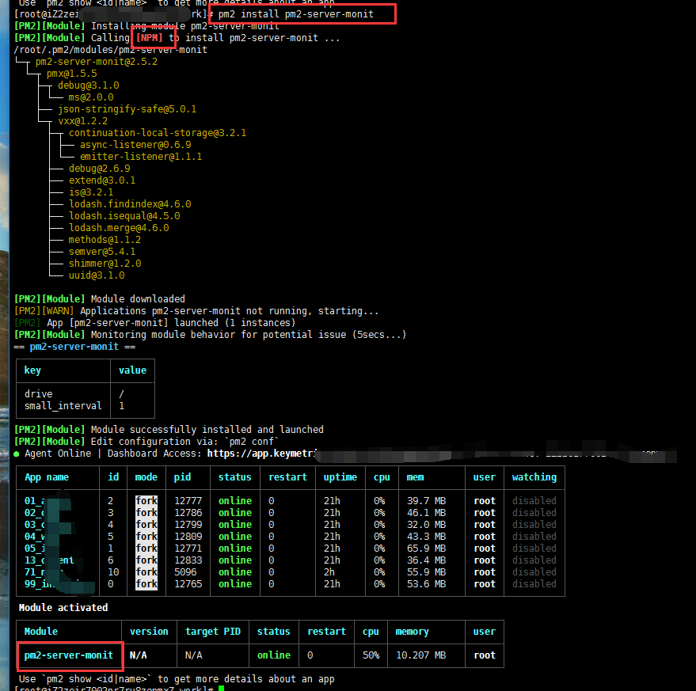Viewport: 696px width, 691px height.
Task: Click the key column header
Action: pyautogui.click(x=32, y=370)
